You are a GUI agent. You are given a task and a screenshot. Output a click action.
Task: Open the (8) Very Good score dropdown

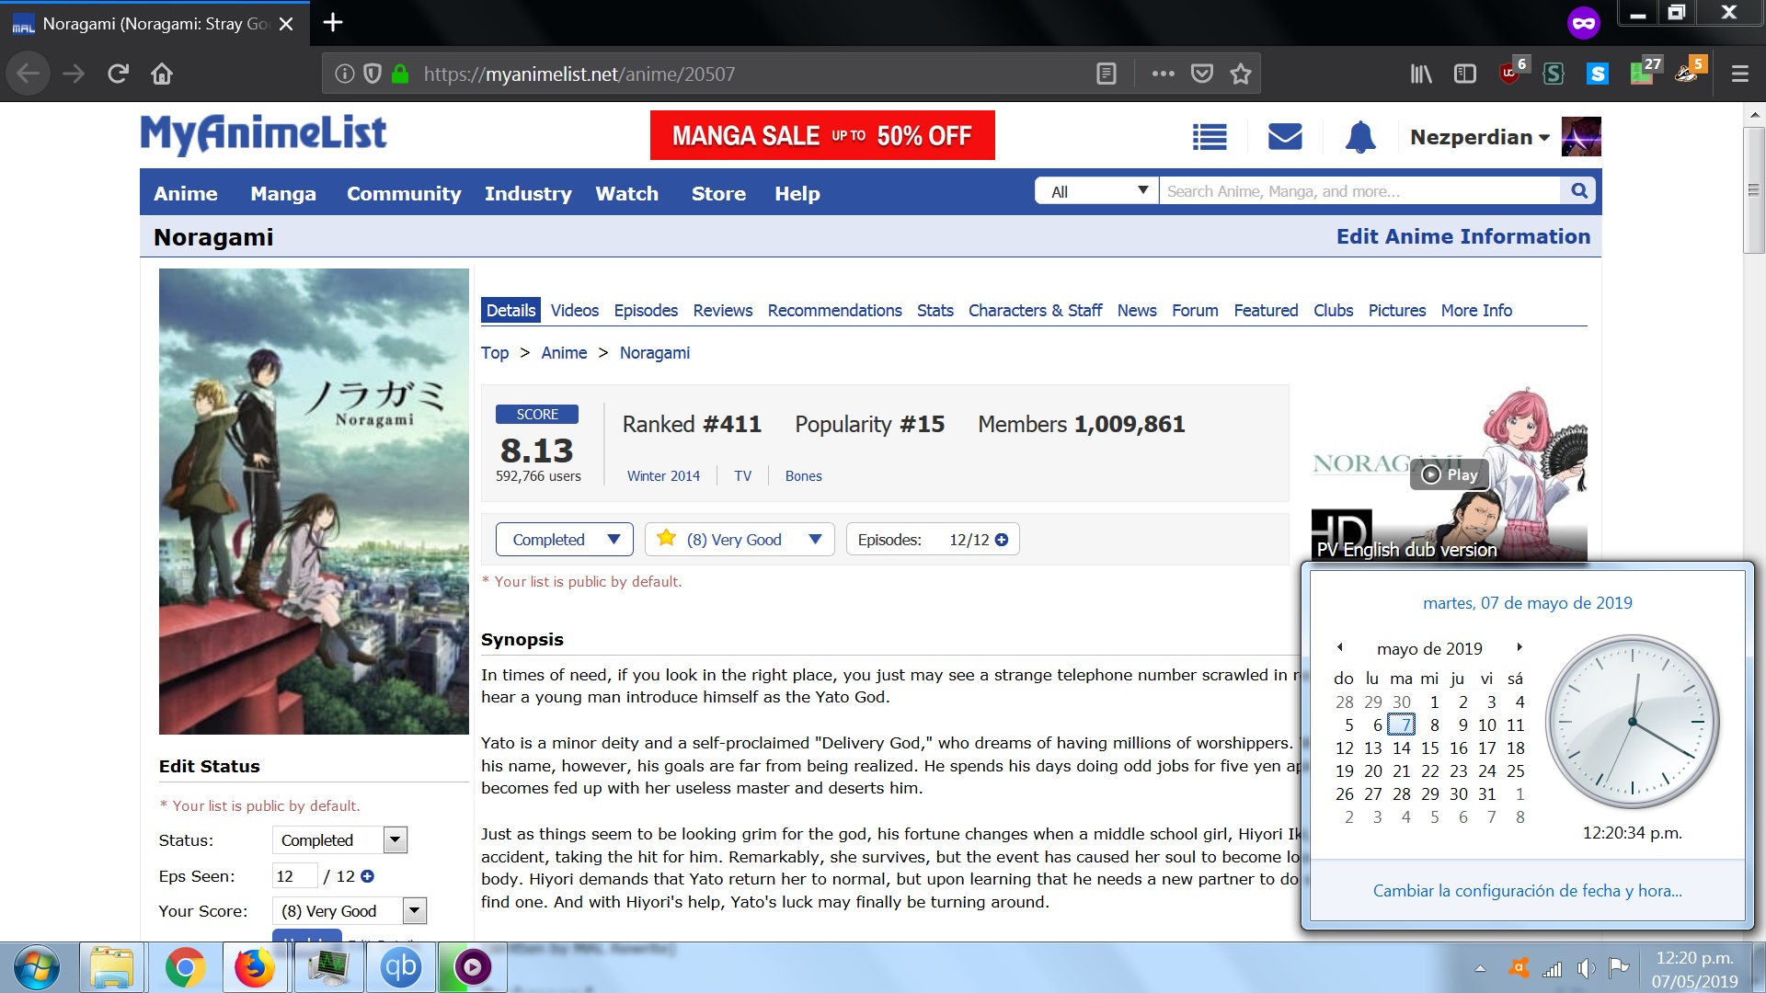[x=740, y=540]
